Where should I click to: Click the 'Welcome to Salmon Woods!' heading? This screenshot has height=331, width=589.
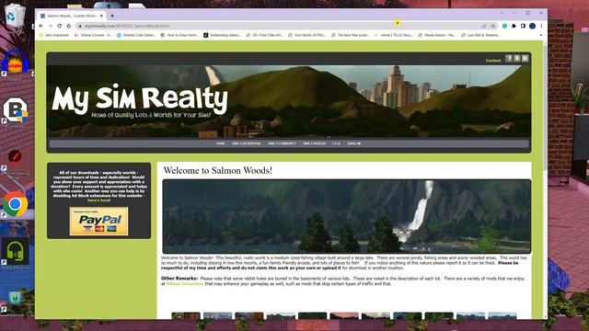click(x=218, y=170)
